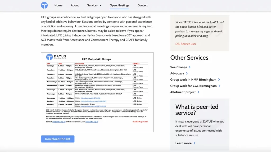The image size is (271, 152).
Task: Click the DATUS logo in the timetable
Action: [x=56, y=57]
